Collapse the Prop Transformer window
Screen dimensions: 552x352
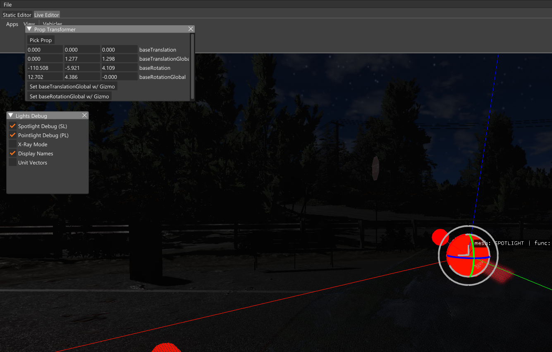[29, 29]
